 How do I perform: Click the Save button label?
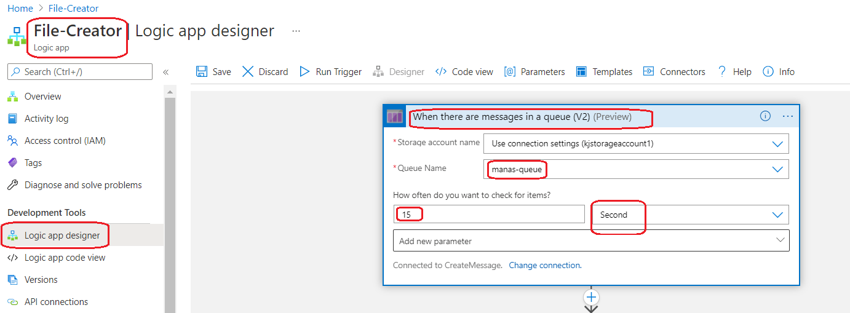(x=222, y=72)
